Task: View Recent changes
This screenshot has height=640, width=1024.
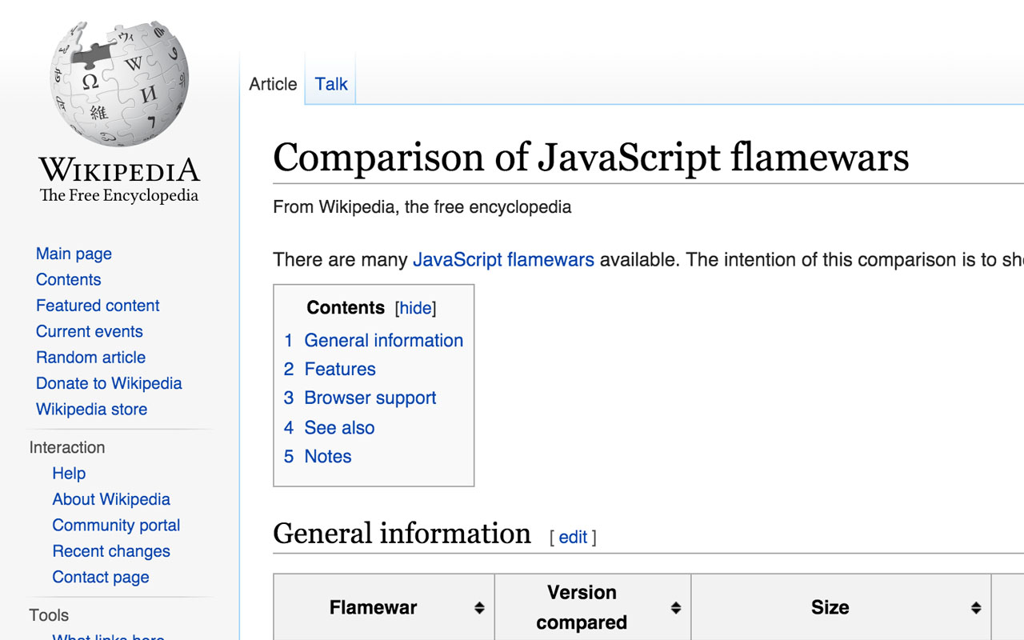Action: pos(111,551)
